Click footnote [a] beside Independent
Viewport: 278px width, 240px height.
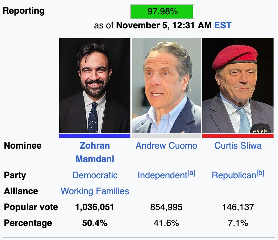tap(191, 173)
